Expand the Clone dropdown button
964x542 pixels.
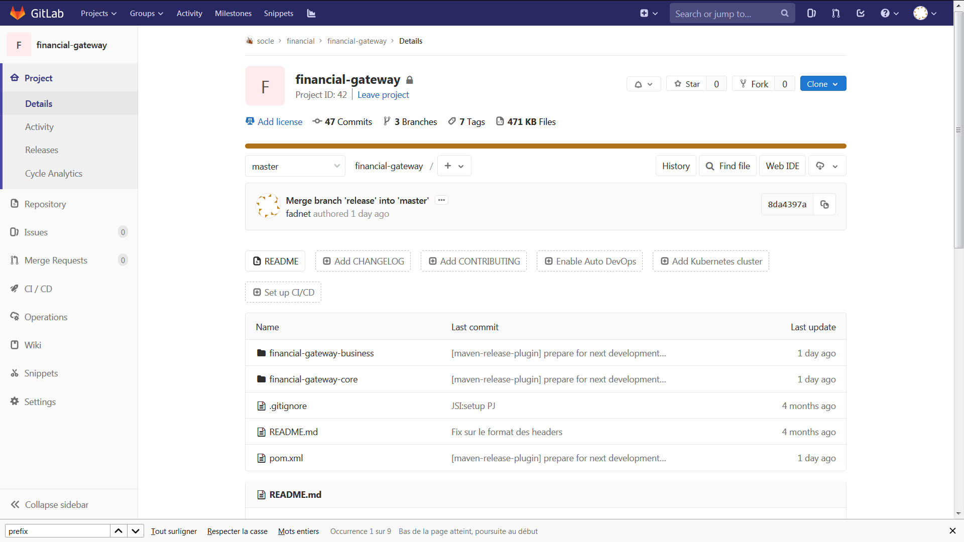(823, 84)
